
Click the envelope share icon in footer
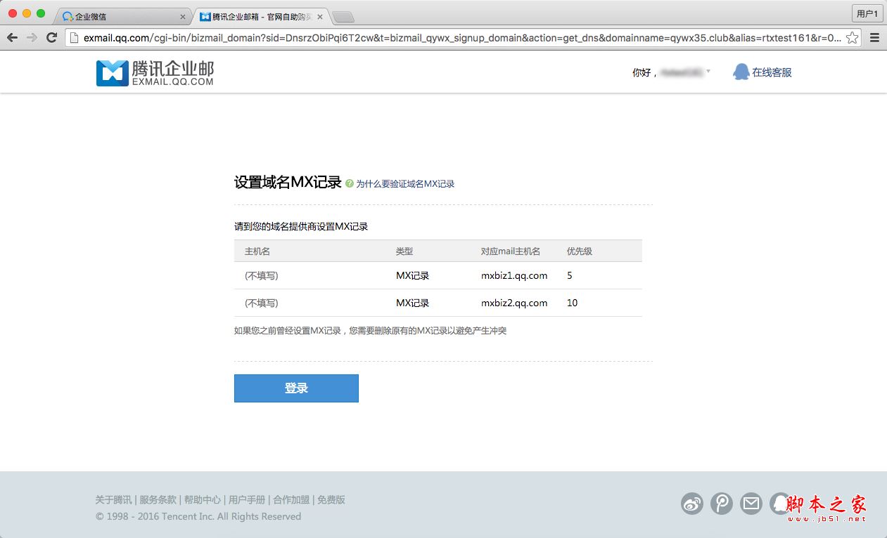coord(751,504)
